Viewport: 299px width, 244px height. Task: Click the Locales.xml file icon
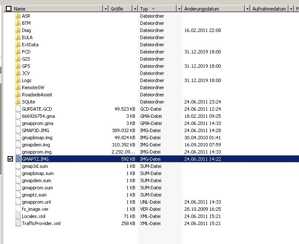pyautogui.click(x=18, y=216)
